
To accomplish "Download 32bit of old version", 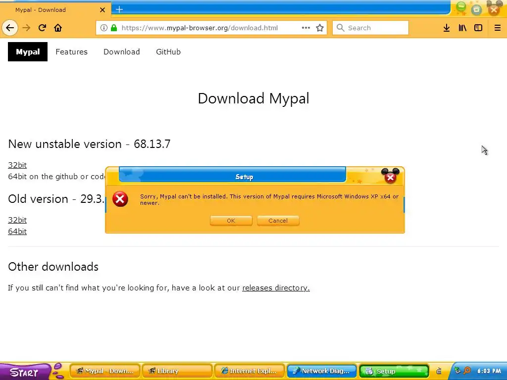I will [17, 220].
